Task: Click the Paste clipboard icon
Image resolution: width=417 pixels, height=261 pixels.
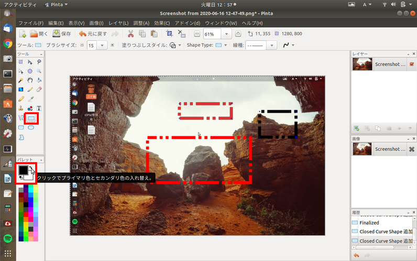Action: click(154, 34)
